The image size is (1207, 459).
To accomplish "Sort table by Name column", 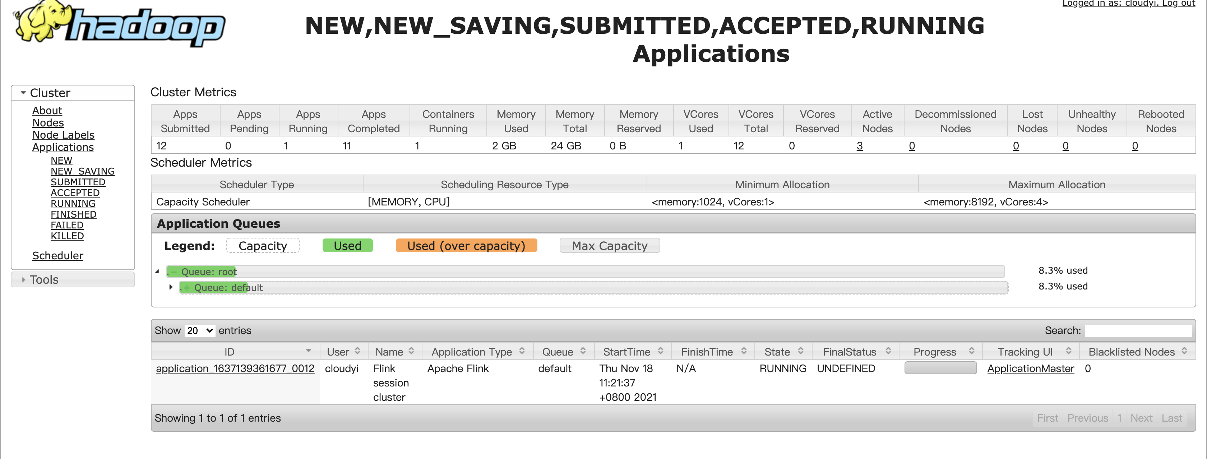I will click(394, 352).
